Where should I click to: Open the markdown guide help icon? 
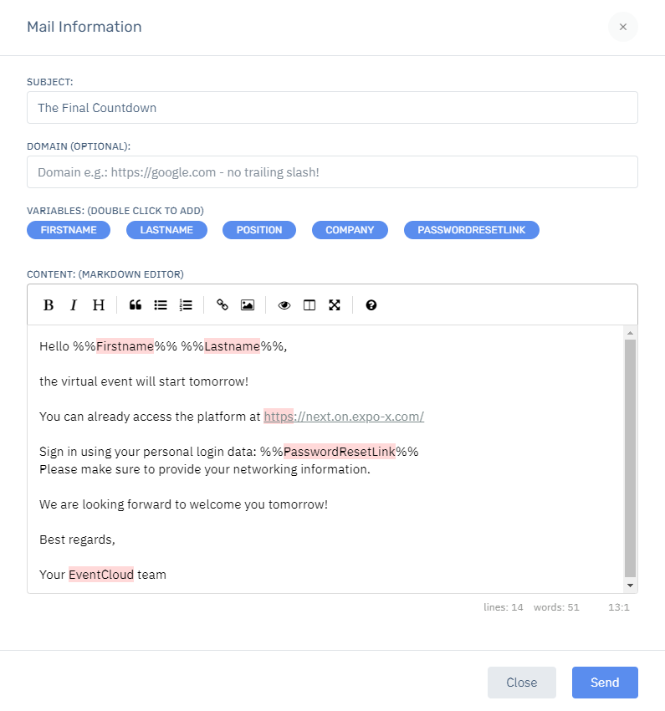coord(371,305)
